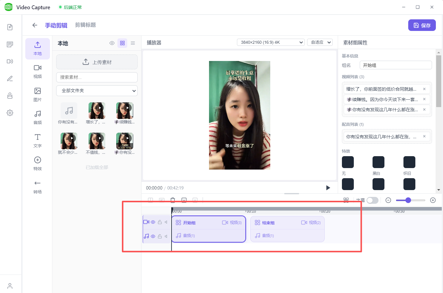Remove the dubbing item from 配音列表
Screen dimensions: 443x293
tap(424, 137)
